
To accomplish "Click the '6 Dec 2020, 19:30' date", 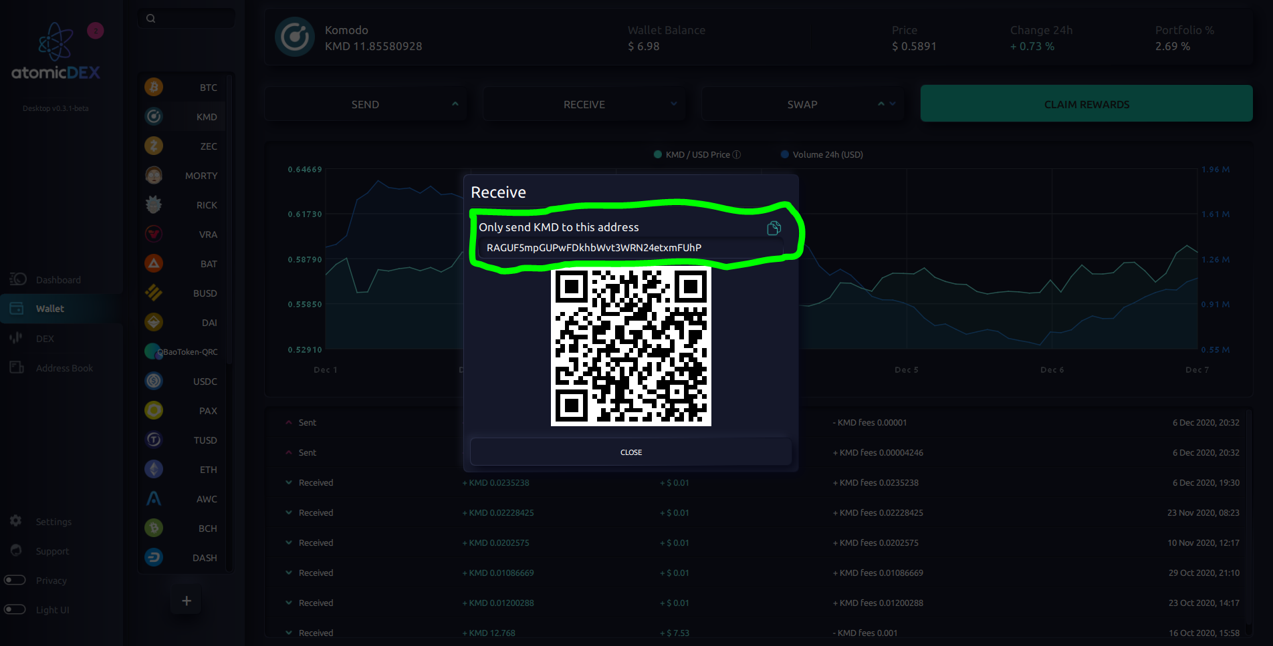I will pos(1206,482).
